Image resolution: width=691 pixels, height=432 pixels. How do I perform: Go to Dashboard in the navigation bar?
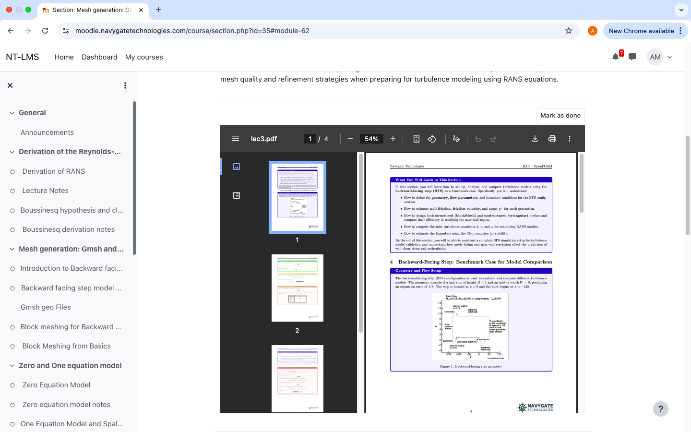pyautogui.click(x=99, y=57)
